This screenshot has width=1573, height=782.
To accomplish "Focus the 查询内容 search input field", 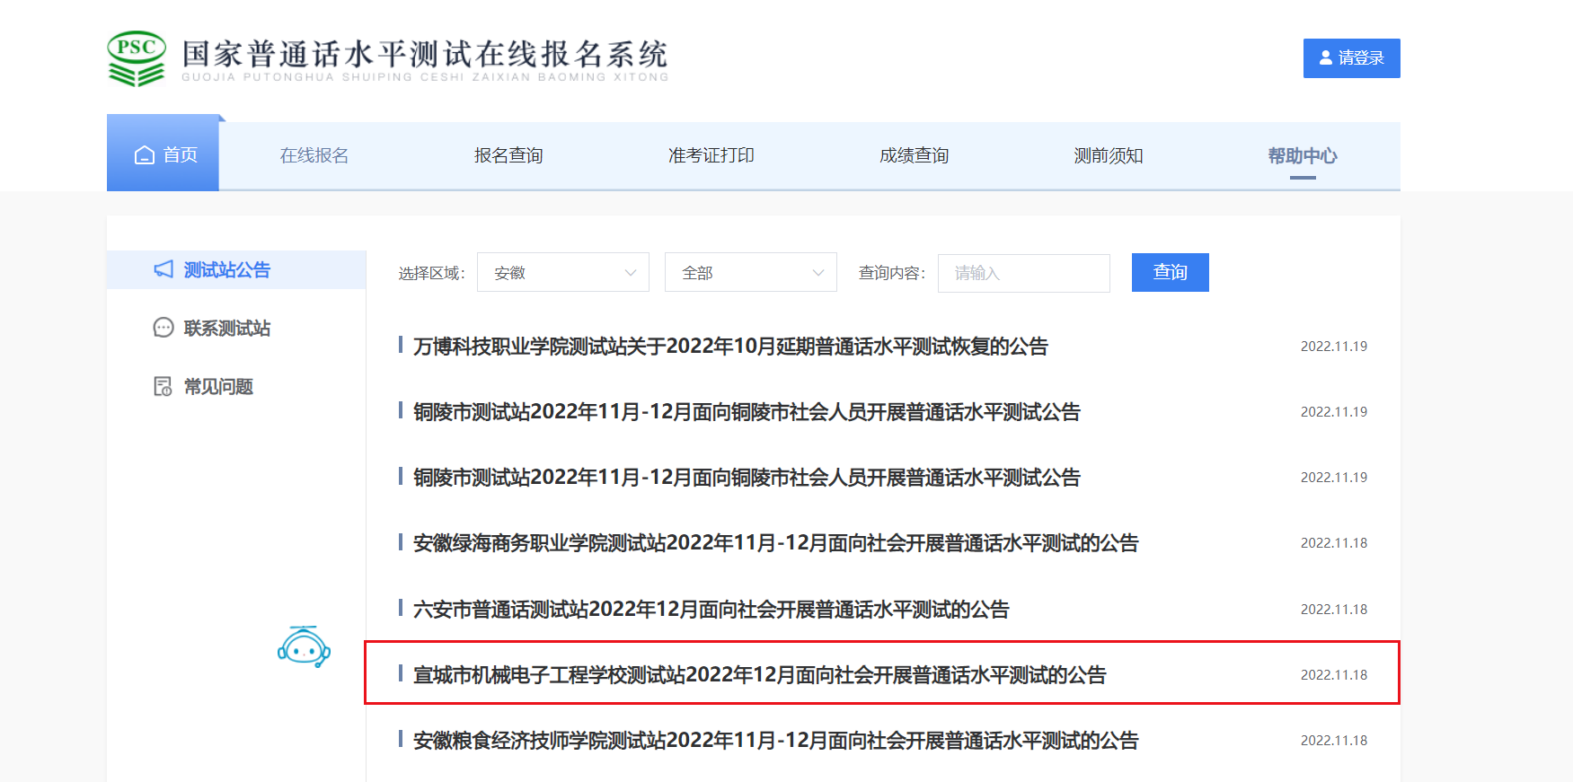I will coord(1024,273).
